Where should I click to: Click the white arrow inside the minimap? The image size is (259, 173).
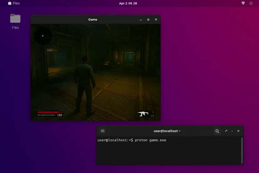43,36
